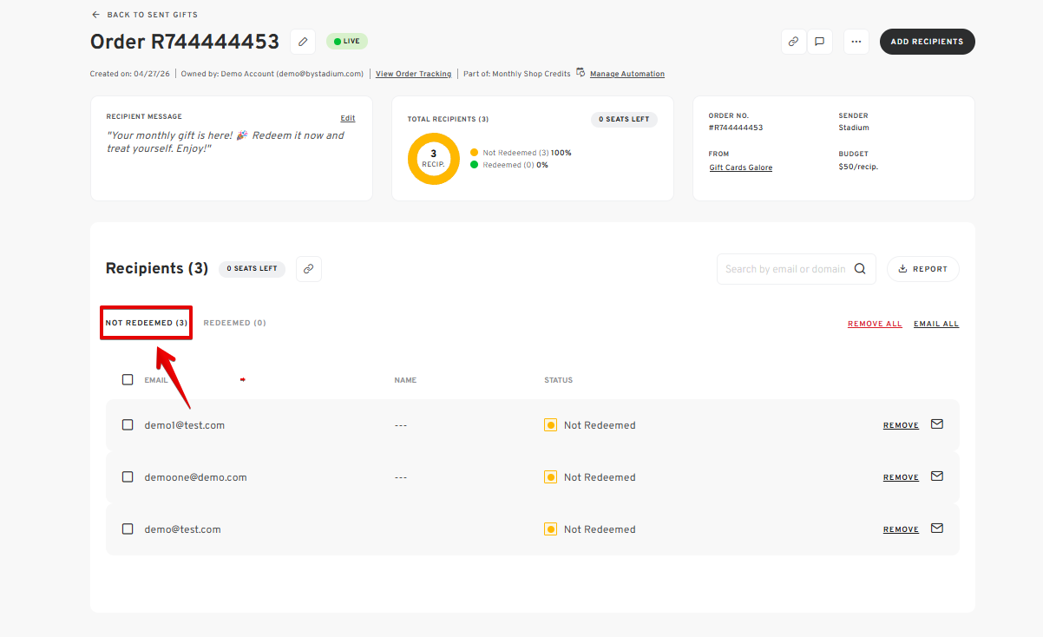Remove recipient demo@test.com
The width and height of the screenshot is (1043, 637).
pos(901,529)
